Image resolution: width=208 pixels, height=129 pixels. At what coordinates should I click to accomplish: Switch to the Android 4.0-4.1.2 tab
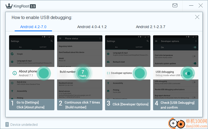[92, 27]
